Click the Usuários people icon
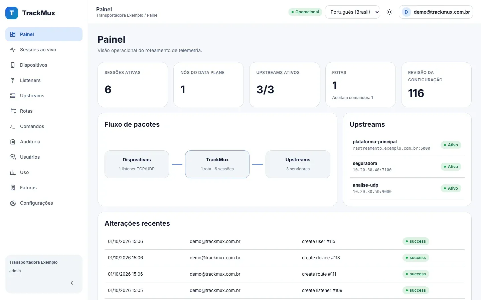Screen dimensions: 481x300 (13, 157)
